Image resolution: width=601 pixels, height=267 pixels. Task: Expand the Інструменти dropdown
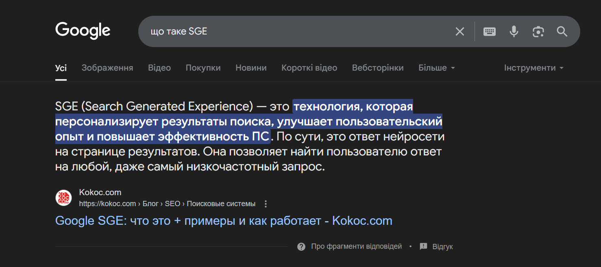(534, 68)
